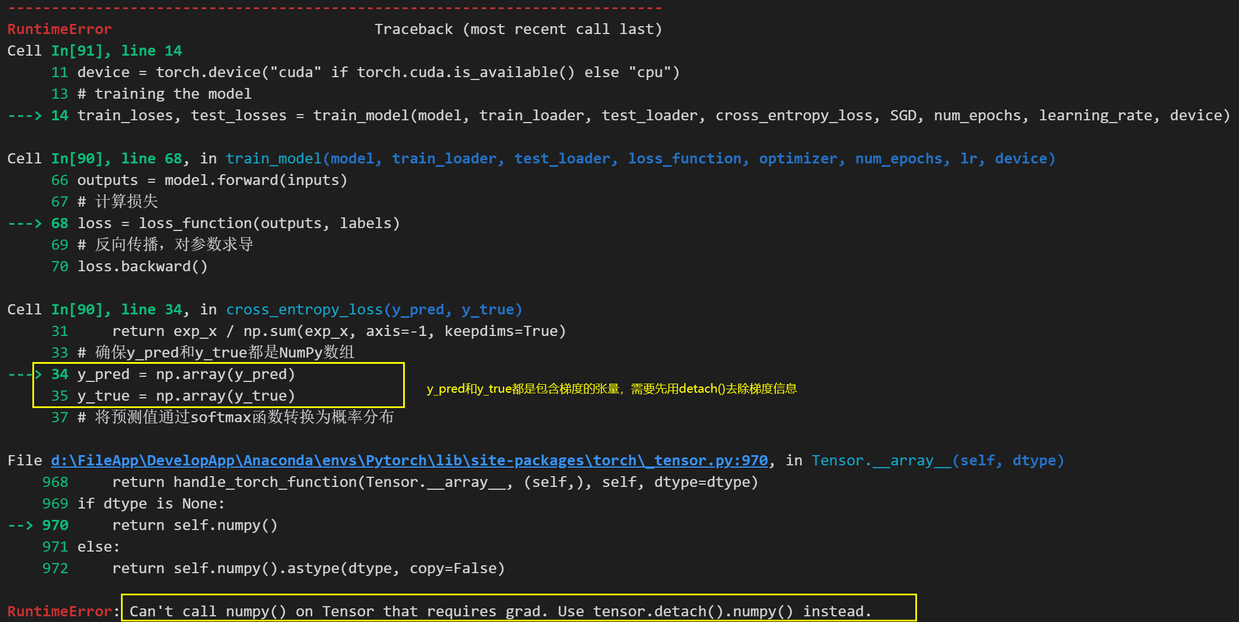Click 'In[90], line 68' cell reference
This screenshot has width=1239, height=622.
[x=116, y=159]
